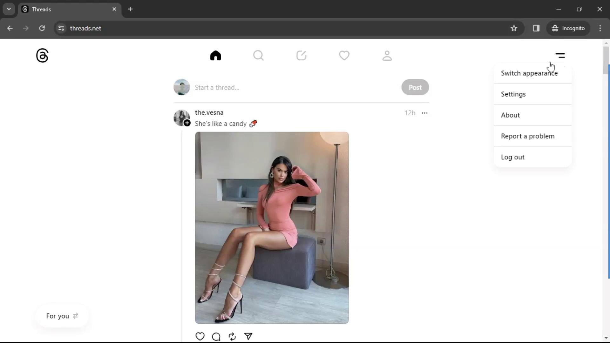Screen dimensions: 610x343
Task: Click the like heart icon on post
Action: point(200,336)
